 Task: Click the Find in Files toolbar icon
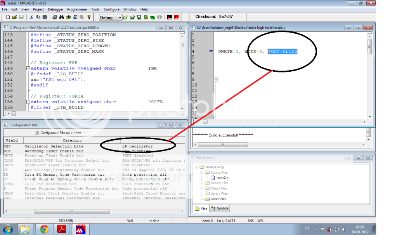point(68,17)
